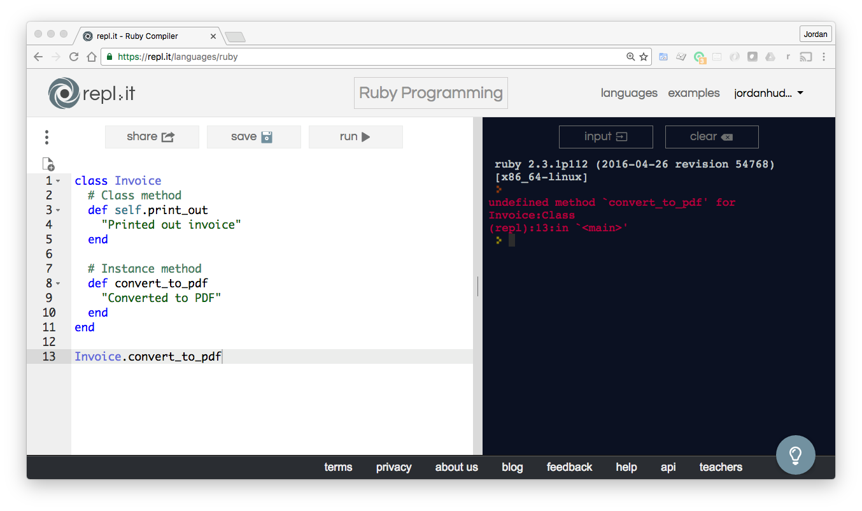Clear the console output
The width and height of the screenshot is (862, 511).
(x=711, y=136)
